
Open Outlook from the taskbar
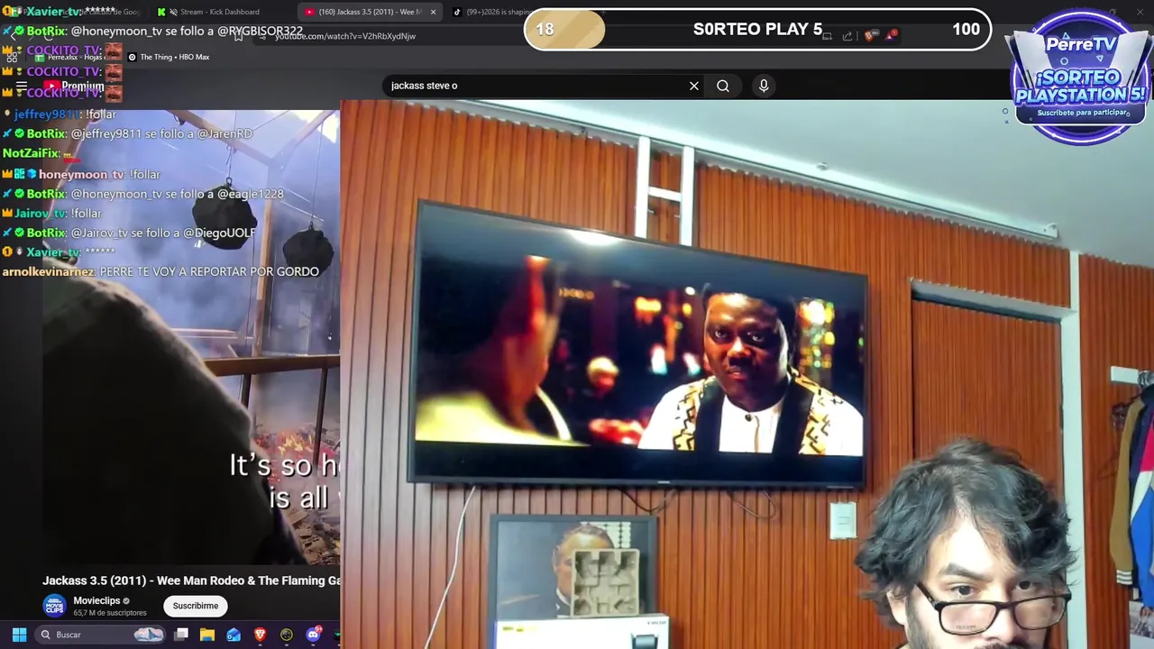tap(234, 635)
